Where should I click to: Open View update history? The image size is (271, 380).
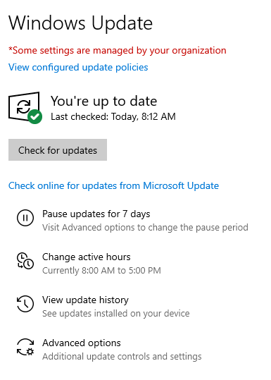[x=85, y=300]
